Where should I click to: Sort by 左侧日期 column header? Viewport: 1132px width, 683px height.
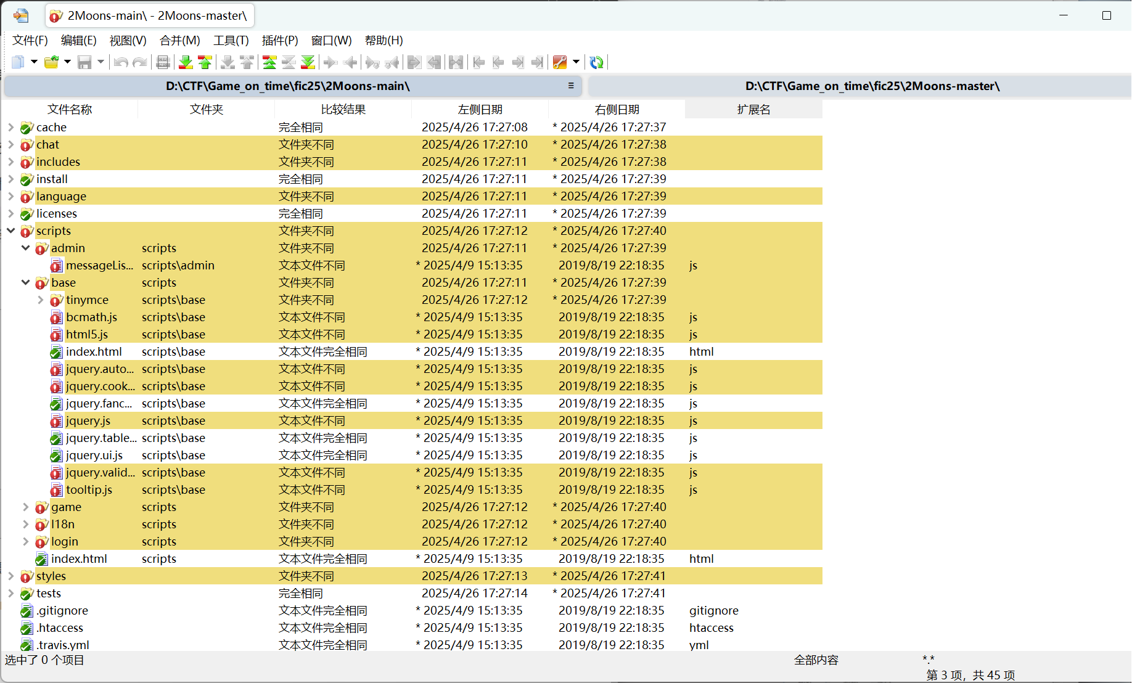(480, 110)
